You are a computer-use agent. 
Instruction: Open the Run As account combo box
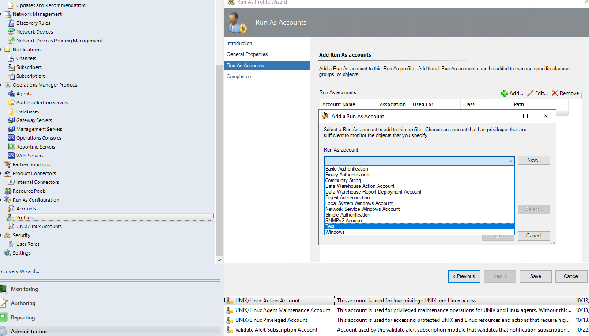pos(419,160)
